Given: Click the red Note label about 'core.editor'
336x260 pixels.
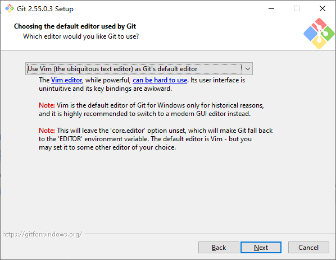Looking at the screenshot, I should click(x=47, y=131).
